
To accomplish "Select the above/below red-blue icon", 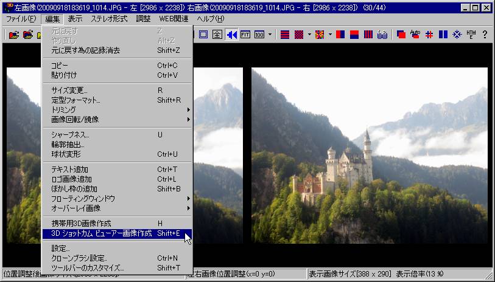I will pos(354,35).
